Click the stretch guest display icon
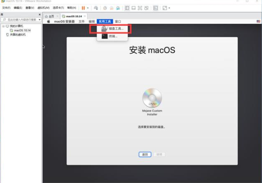Viewport: 262px width, 183px height. tap(165, 8)
